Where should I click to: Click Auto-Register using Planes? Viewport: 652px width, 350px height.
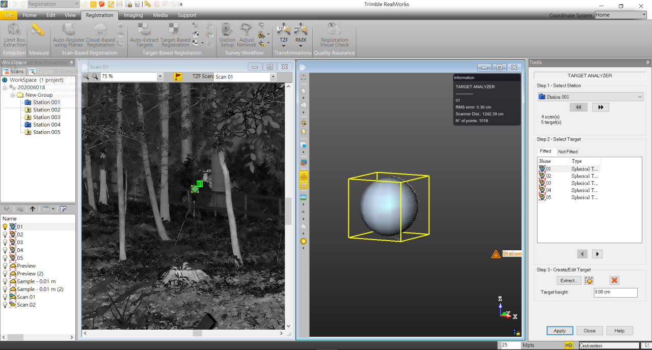click(x=68, y=35)
